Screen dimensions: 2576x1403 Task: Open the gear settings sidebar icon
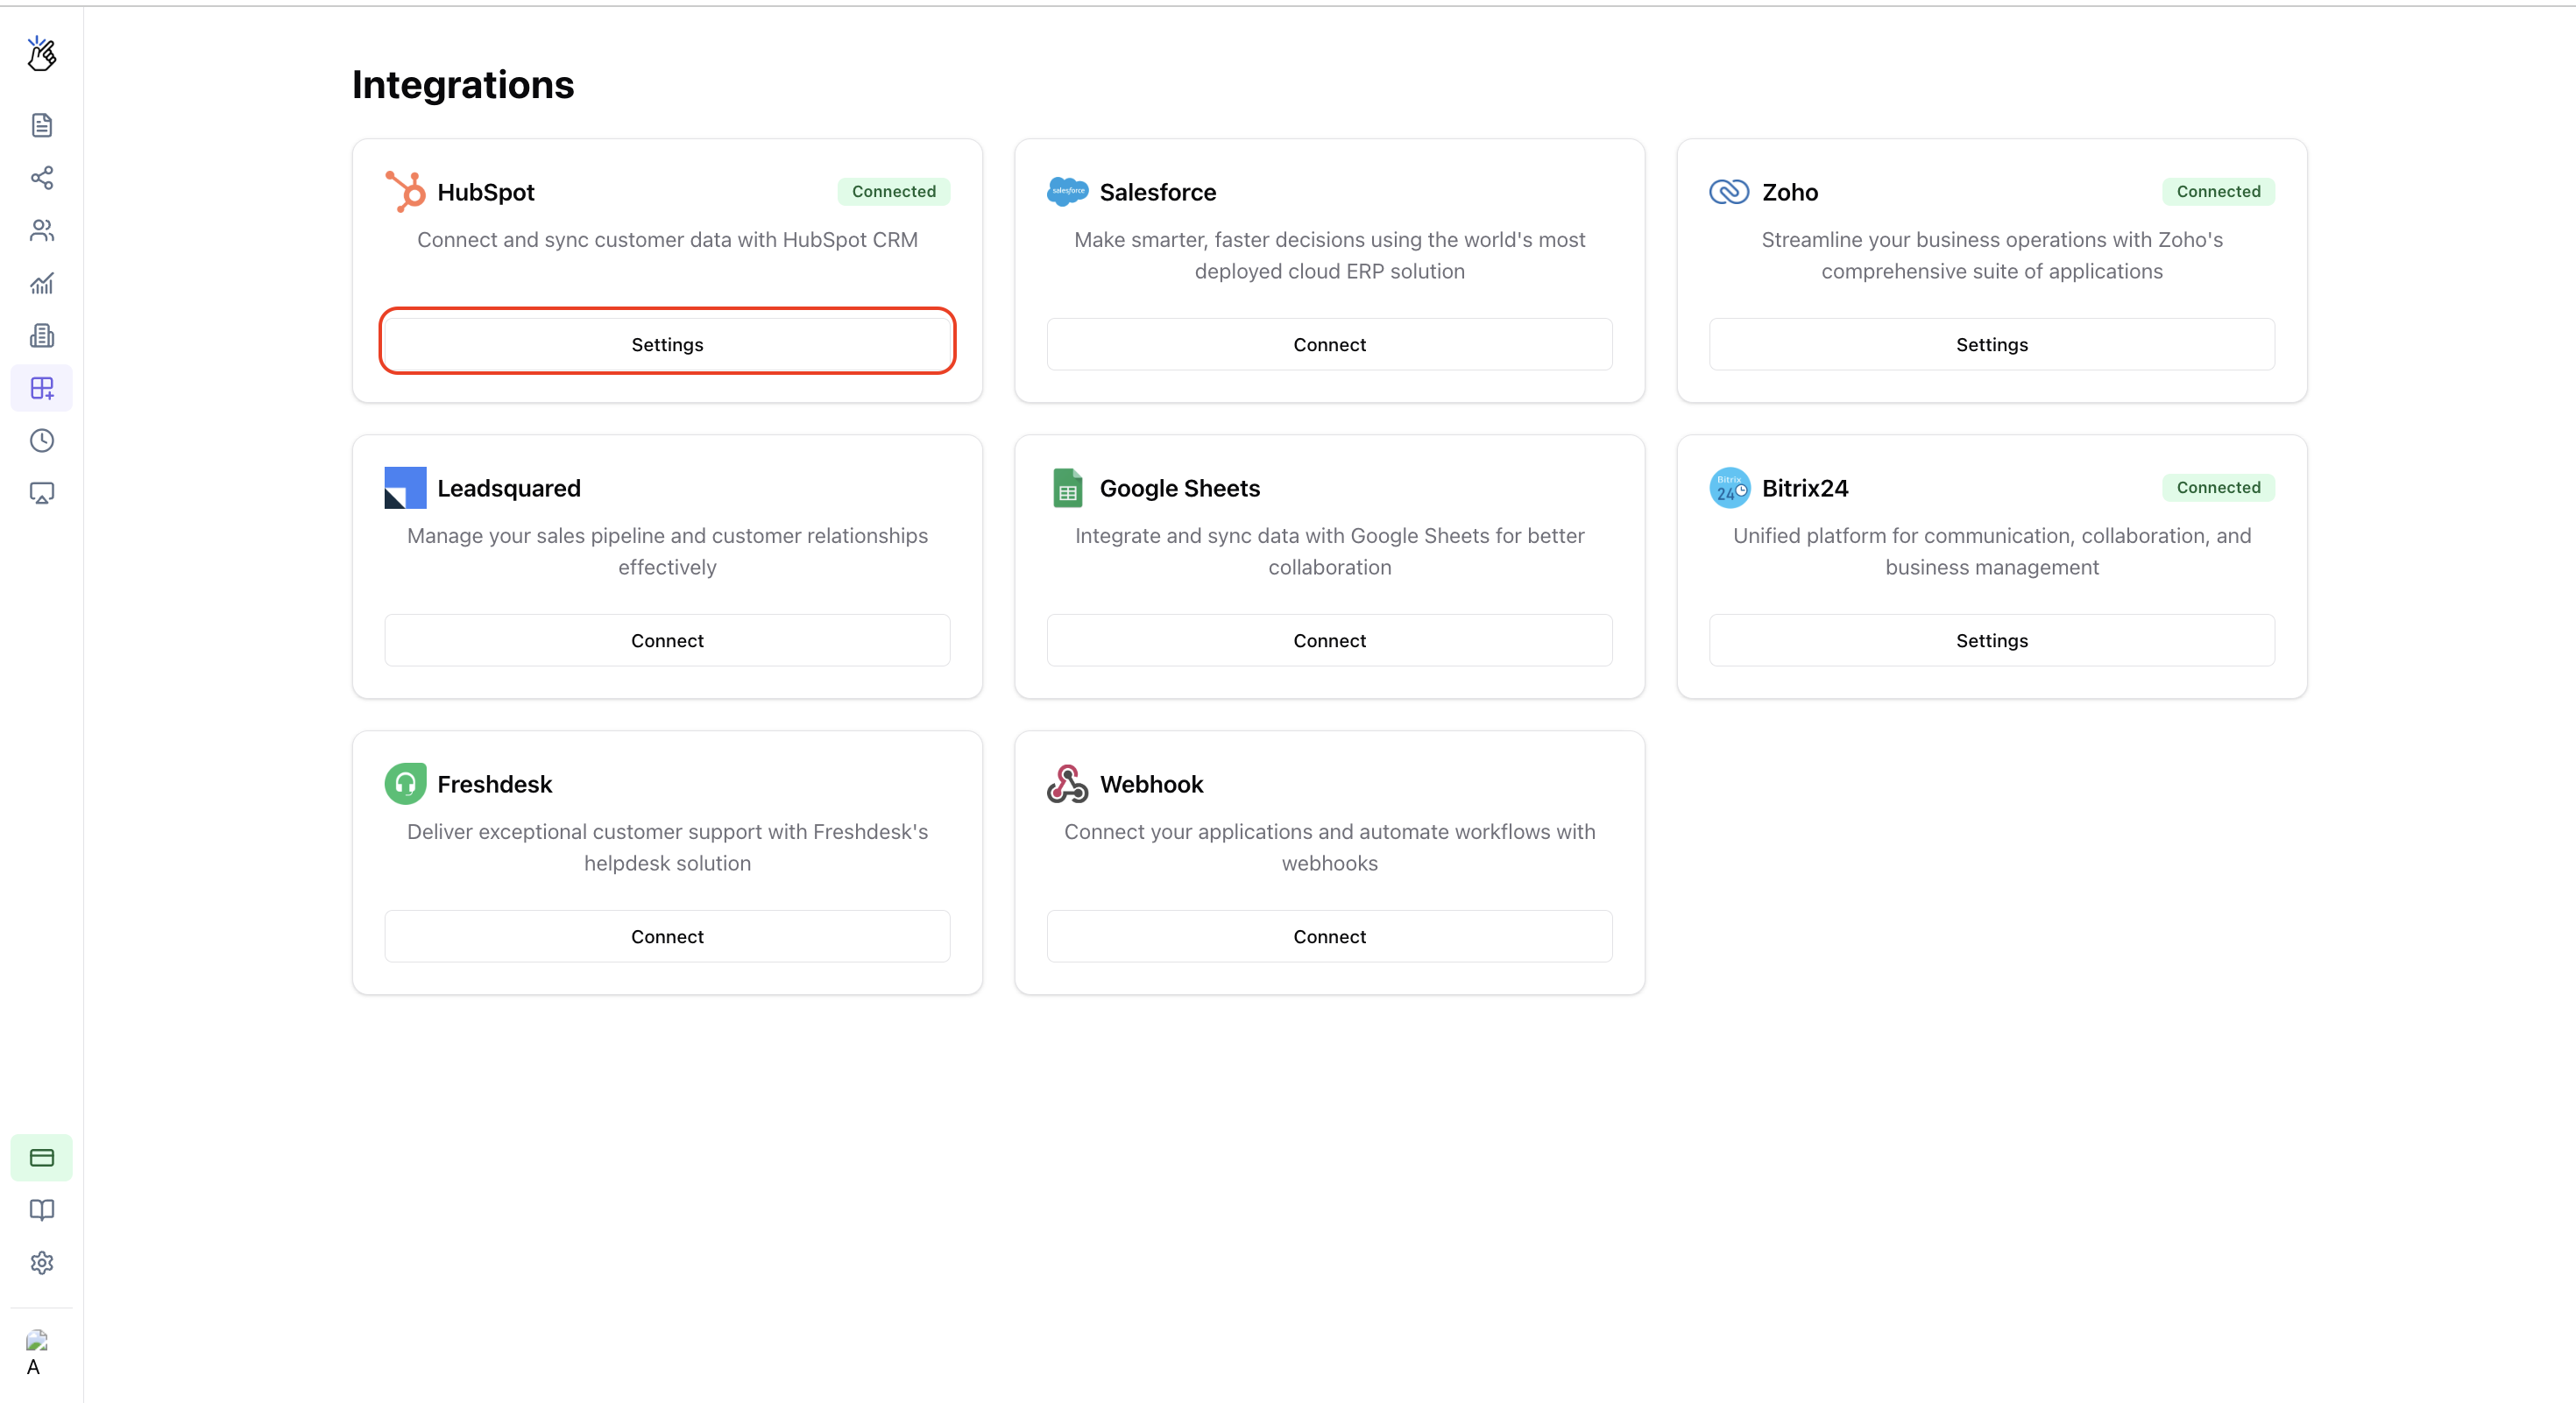tap(41, 1263)
